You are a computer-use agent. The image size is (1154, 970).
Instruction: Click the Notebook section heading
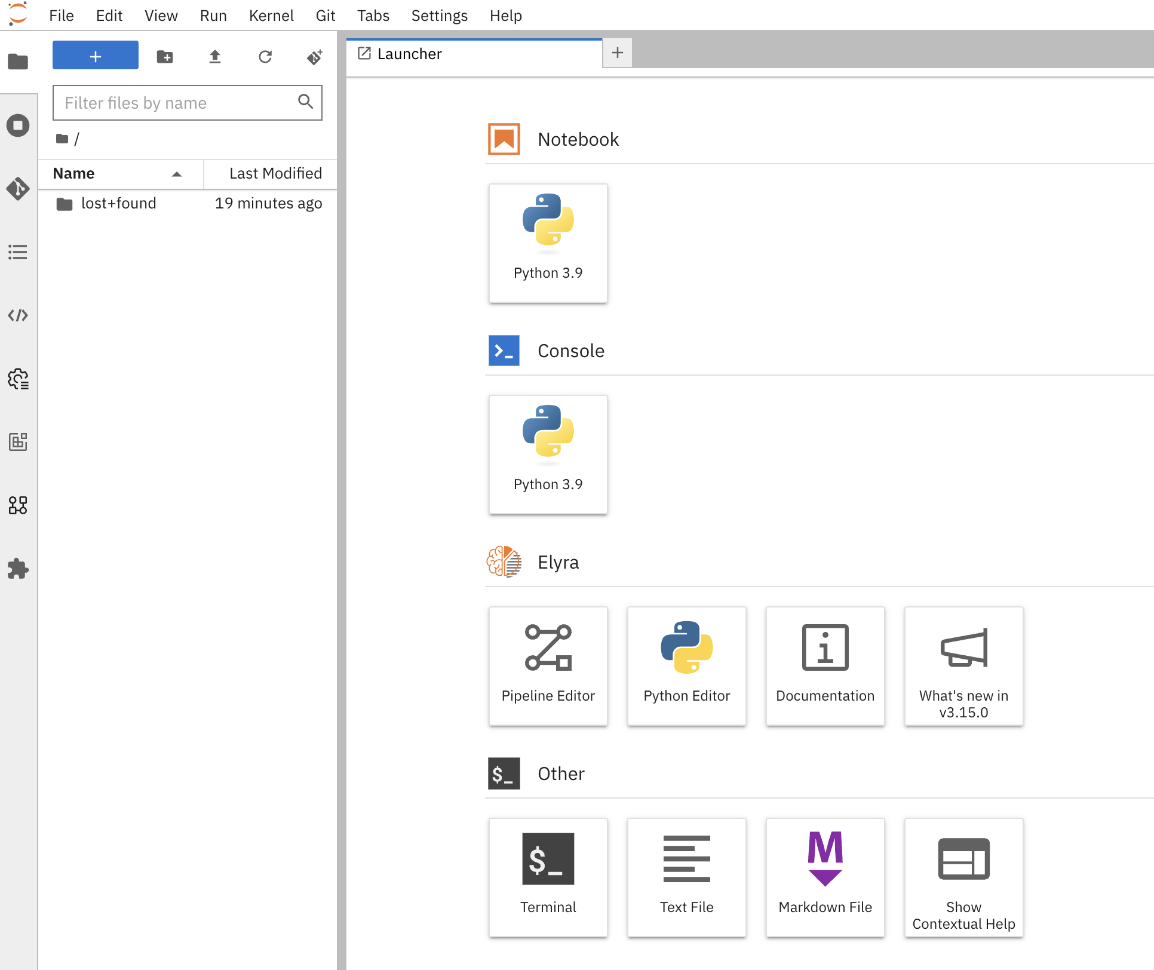pyautogui.click(x=578, y=139)
